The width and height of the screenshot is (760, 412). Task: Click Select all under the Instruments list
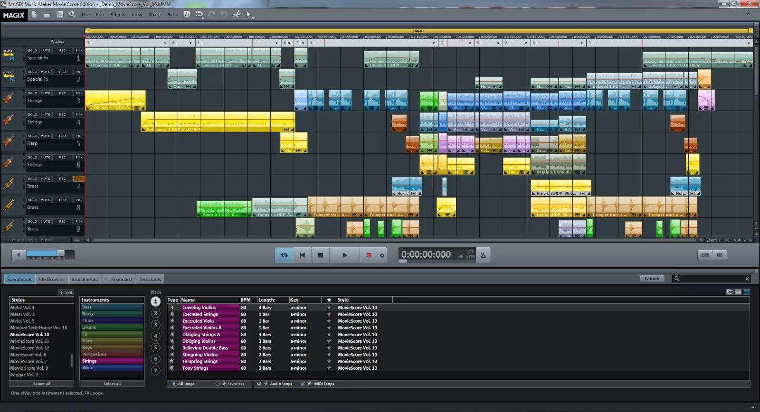112,384
